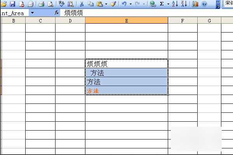Expand the Undo history dropdown
This screenshot has height=155, width=233.
coord(130,4)
